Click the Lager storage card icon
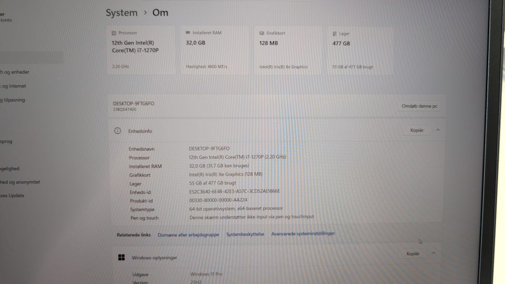505x284 pixels. tap(335, 34)
